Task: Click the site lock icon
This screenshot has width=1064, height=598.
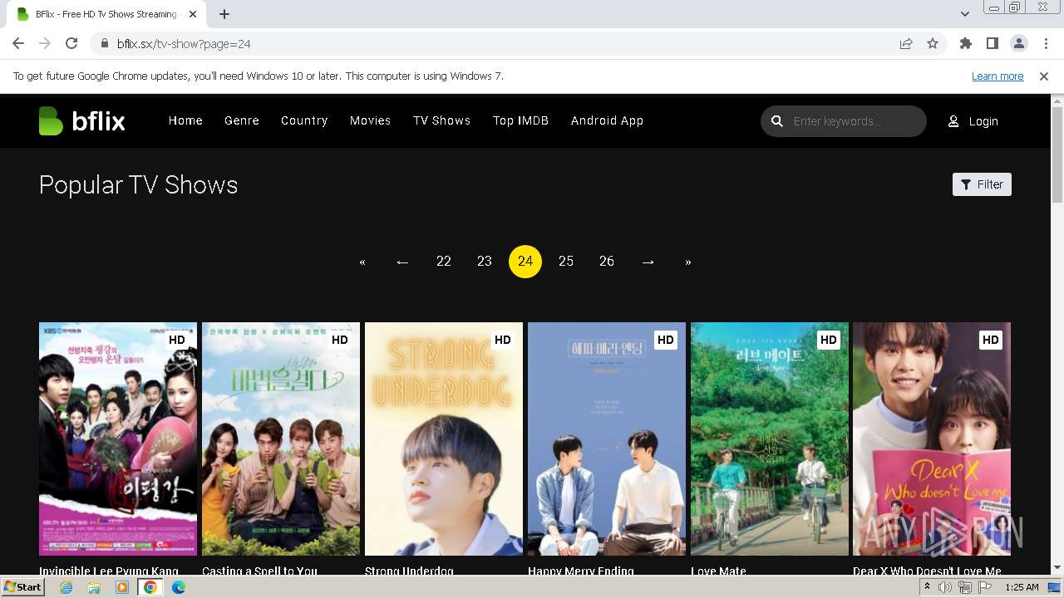Action: [105, 44]
